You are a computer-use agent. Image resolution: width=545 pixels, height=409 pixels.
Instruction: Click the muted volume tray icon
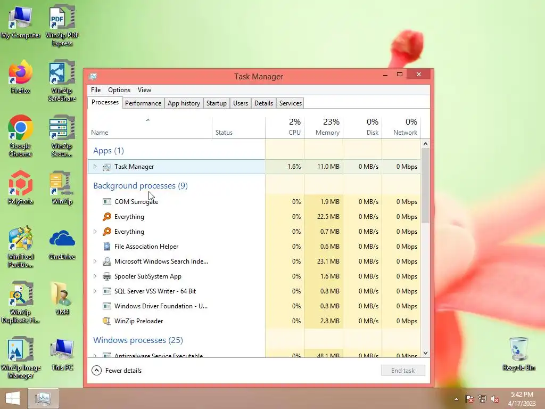coord(495,399)
